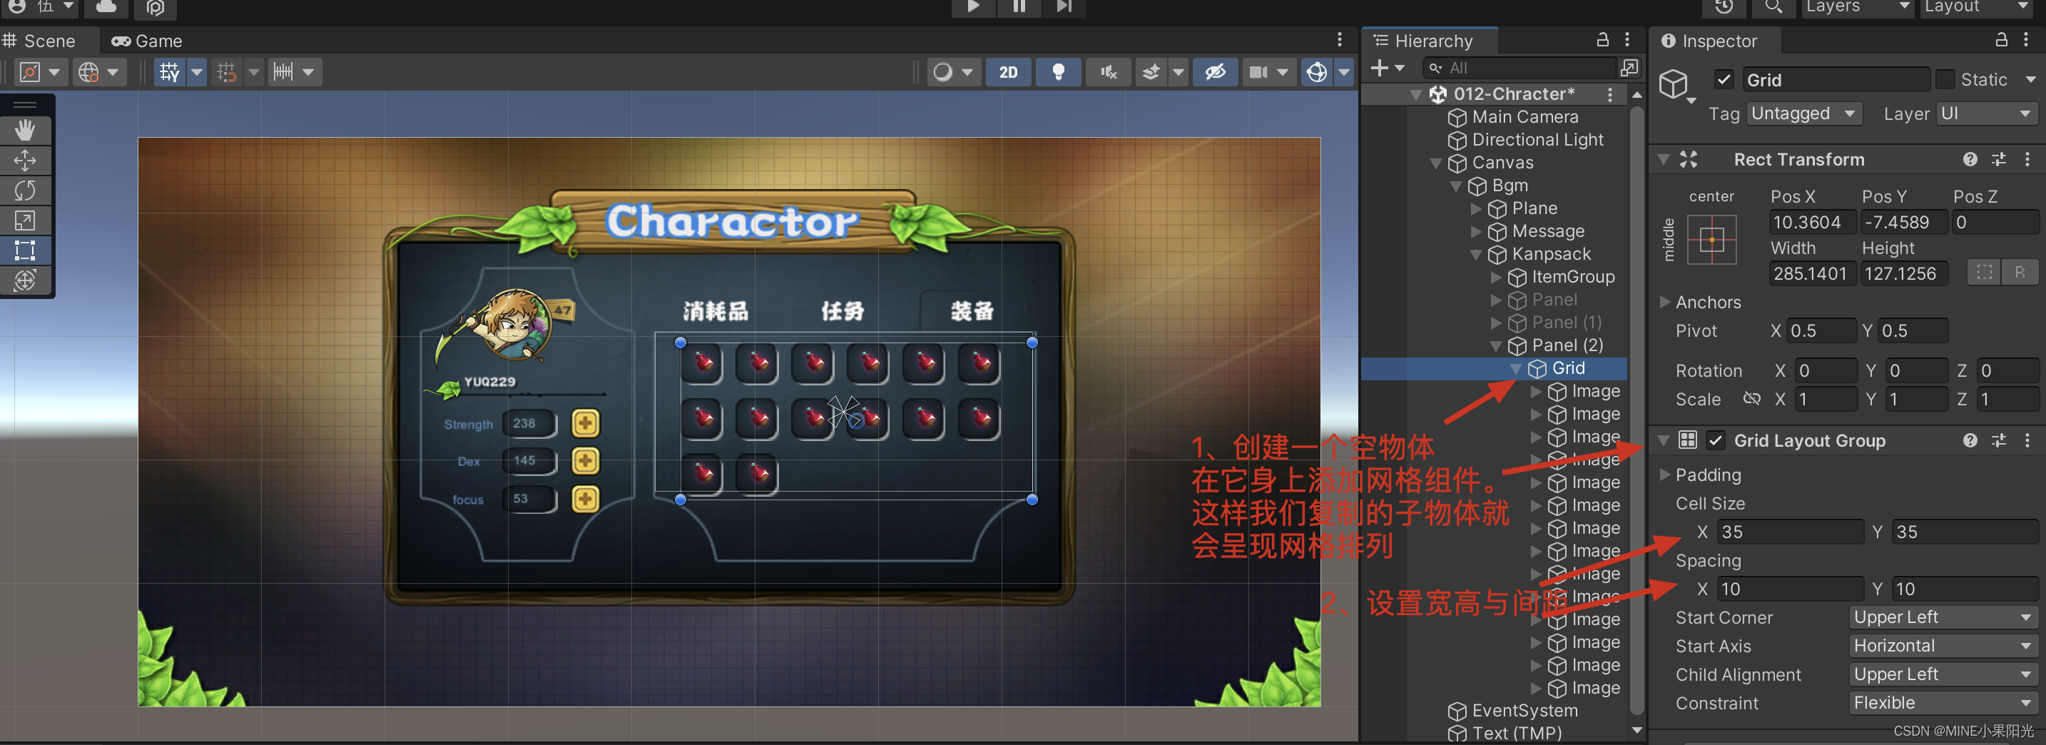
Task: Click the Step frame button
Action: pos(1064,6)
